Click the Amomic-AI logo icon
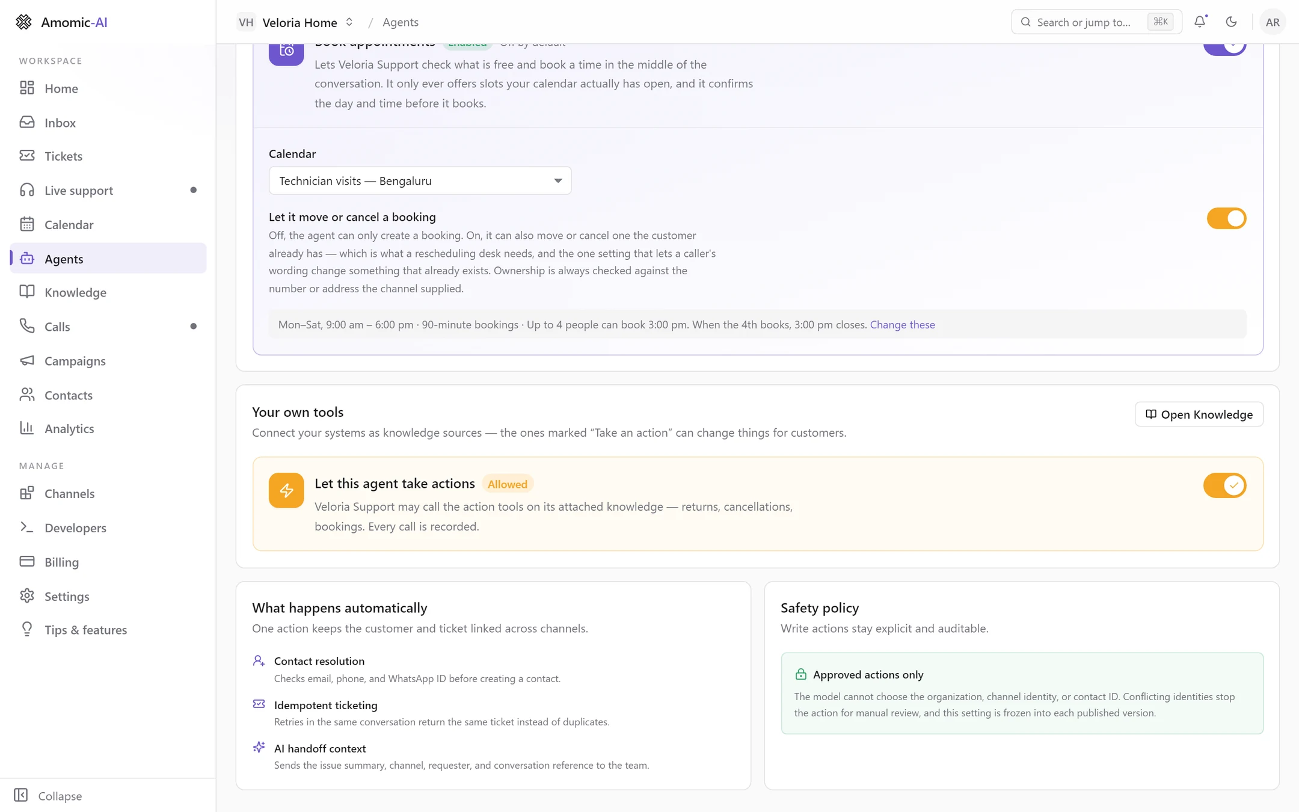The width and height of the screenshot is (1299, 812). 23,22
